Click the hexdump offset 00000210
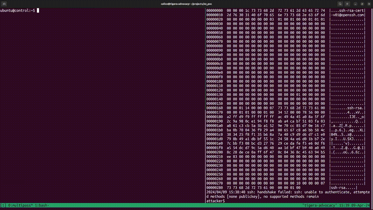 pos(214,157)
